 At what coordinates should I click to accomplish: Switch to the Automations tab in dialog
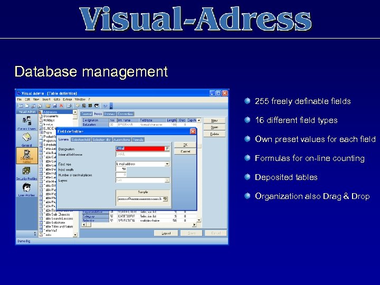click(x=122, y=139)
